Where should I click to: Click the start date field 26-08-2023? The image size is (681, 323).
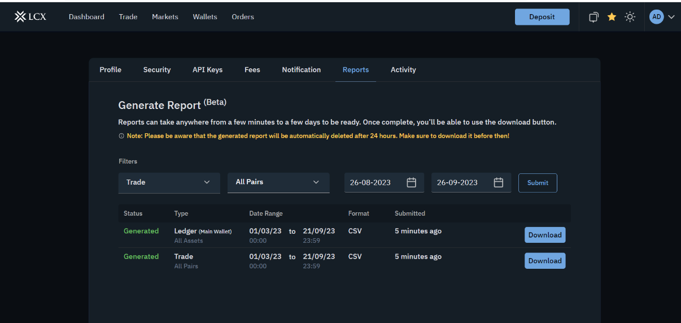385,182
